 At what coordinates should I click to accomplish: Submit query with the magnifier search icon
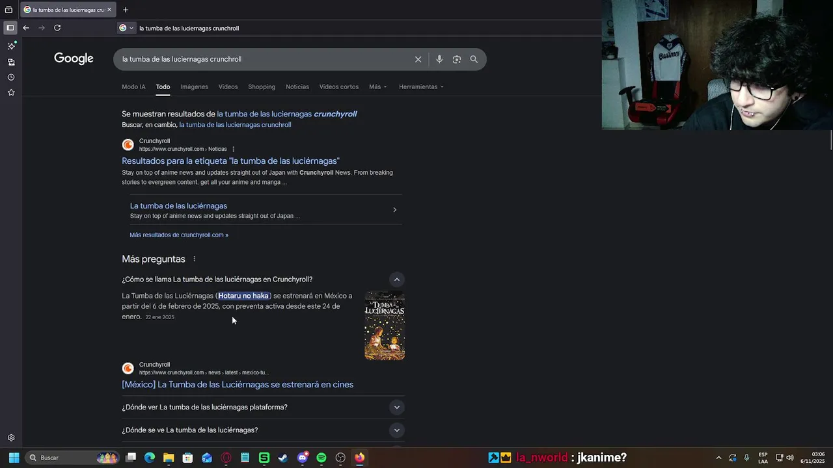pos(474,59)
